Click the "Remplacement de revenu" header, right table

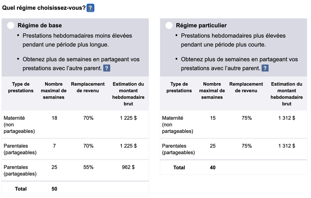246,87
